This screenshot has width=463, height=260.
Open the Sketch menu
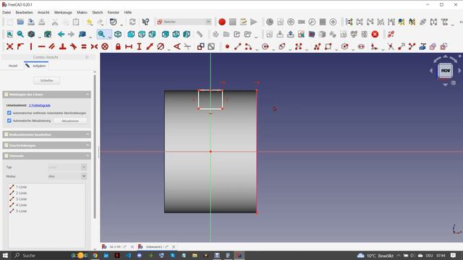tap(98, 12)
